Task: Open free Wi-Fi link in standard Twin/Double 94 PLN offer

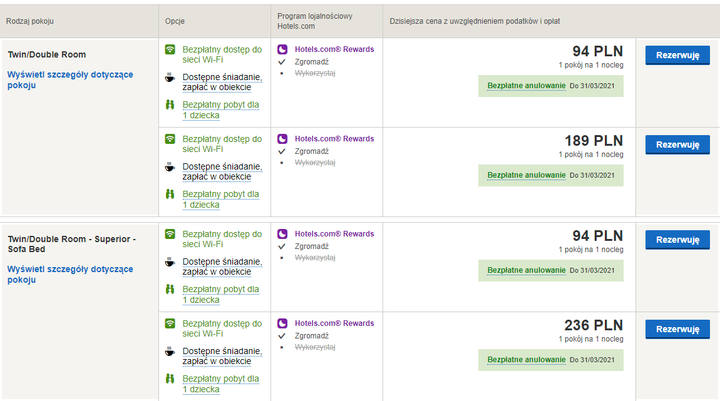Action: 222,54
